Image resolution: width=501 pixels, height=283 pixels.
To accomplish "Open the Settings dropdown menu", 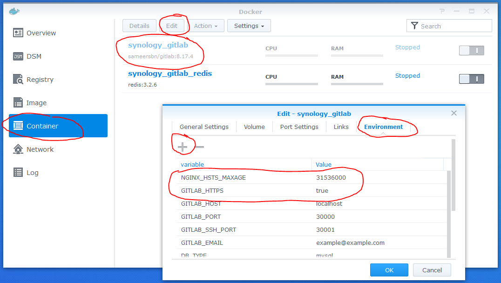I will (249, 26).
